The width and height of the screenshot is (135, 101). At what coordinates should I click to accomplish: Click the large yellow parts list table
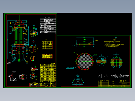coord(48,73)
